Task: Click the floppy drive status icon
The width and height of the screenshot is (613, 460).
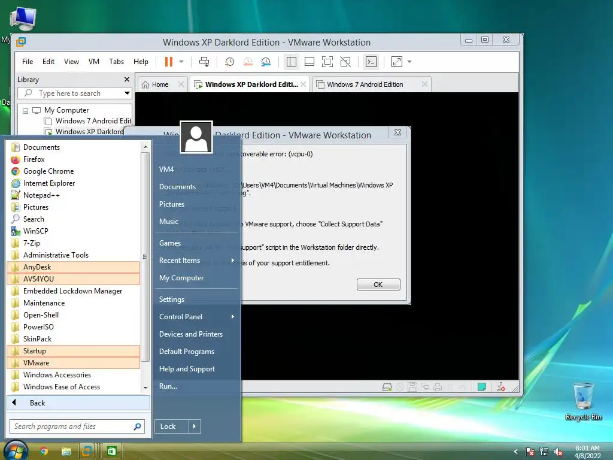Action: click(412, 388)
